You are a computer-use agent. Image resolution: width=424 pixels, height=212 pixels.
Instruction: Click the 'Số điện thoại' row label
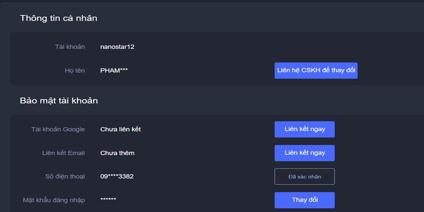click(x=65, y=176)
